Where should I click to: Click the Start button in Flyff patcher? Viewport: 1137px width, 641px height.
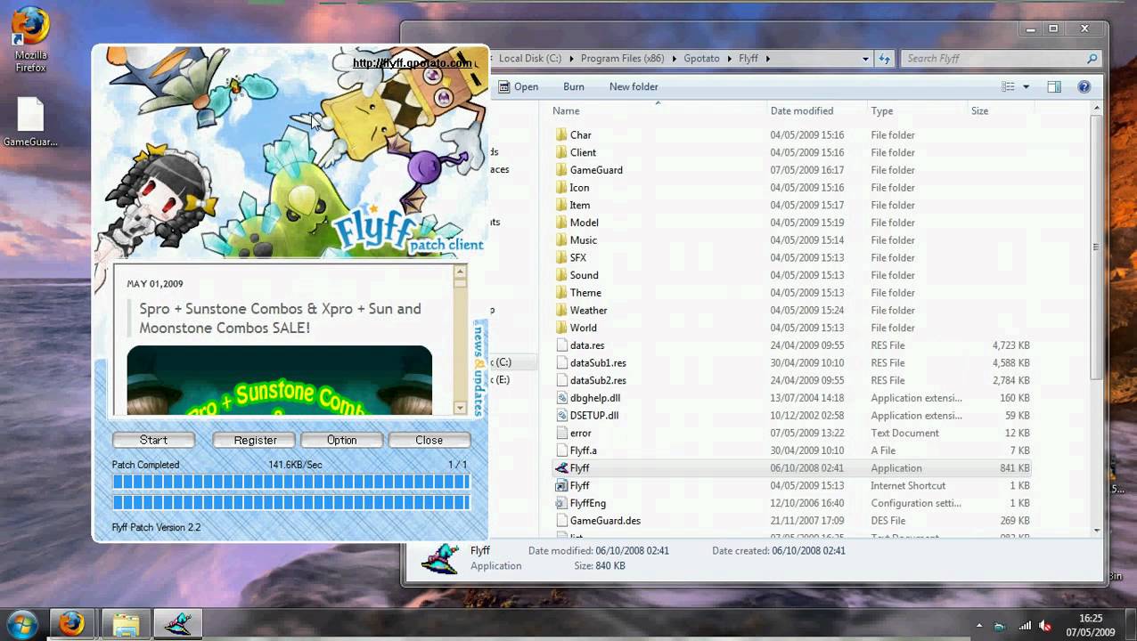point(153,440)
